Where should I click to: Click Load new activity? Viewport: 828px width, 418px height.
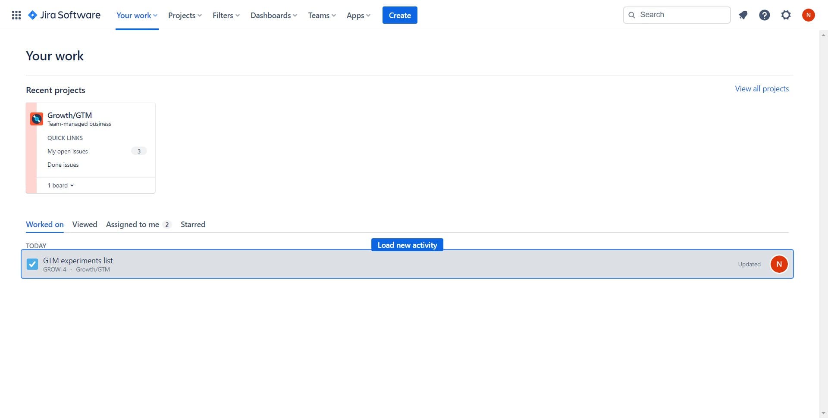407,245
